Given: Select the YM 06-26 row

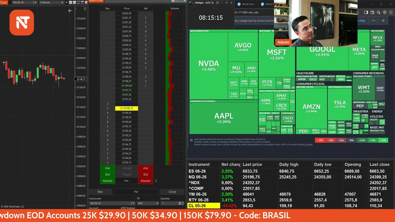Looking at the screenshot, I should pos(291,194).
